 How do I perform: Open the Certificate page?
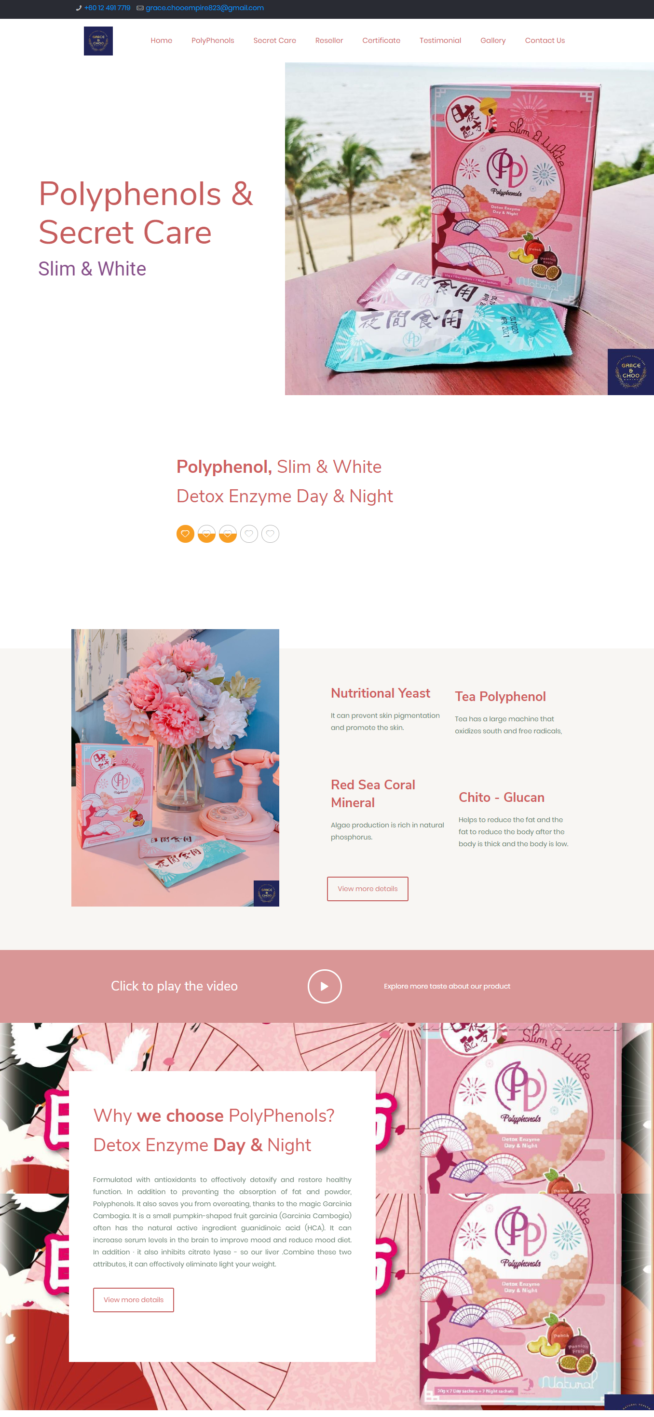tap(381, 40)
